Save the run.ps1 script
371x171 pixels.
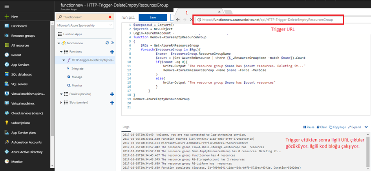coord(153,17)
